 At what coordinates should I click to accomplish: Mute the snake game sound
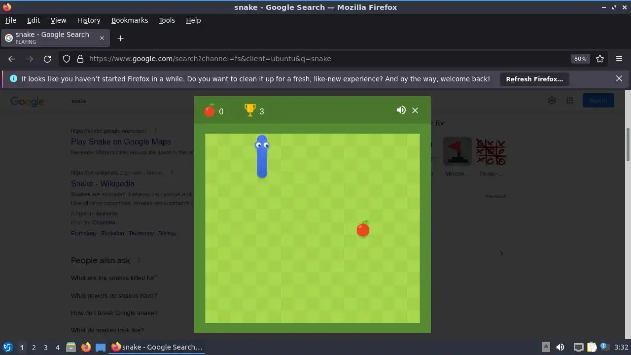click(x=401, y=110)
